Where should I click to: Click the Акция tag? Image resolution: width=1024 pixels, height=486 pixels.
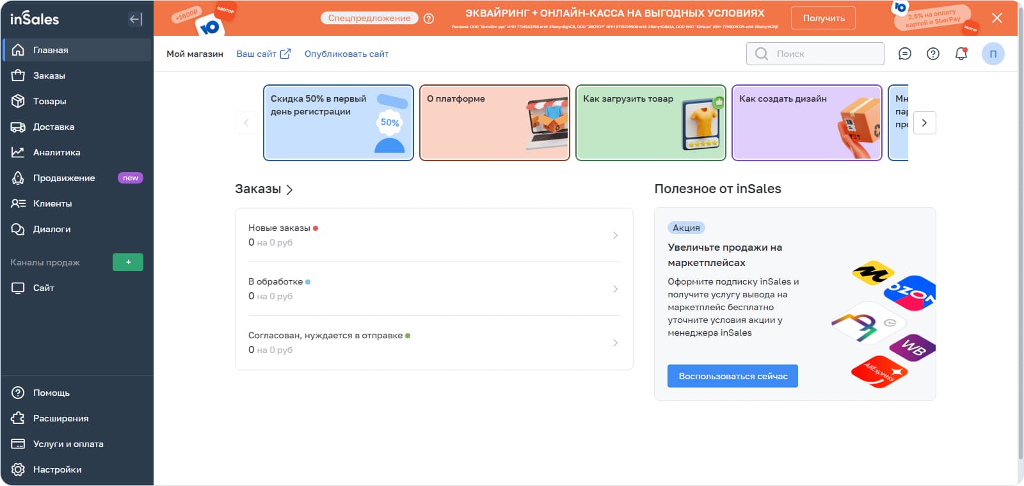686,228
